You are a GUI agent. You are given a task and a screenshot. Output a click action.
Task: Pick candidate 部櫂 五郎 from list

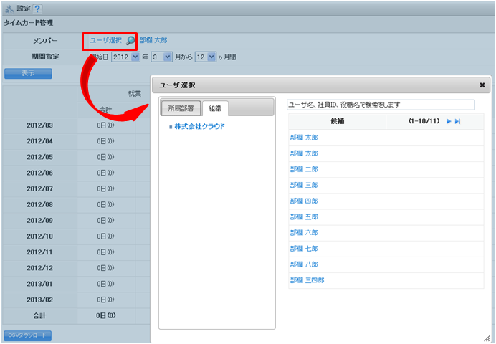(304, 216)
